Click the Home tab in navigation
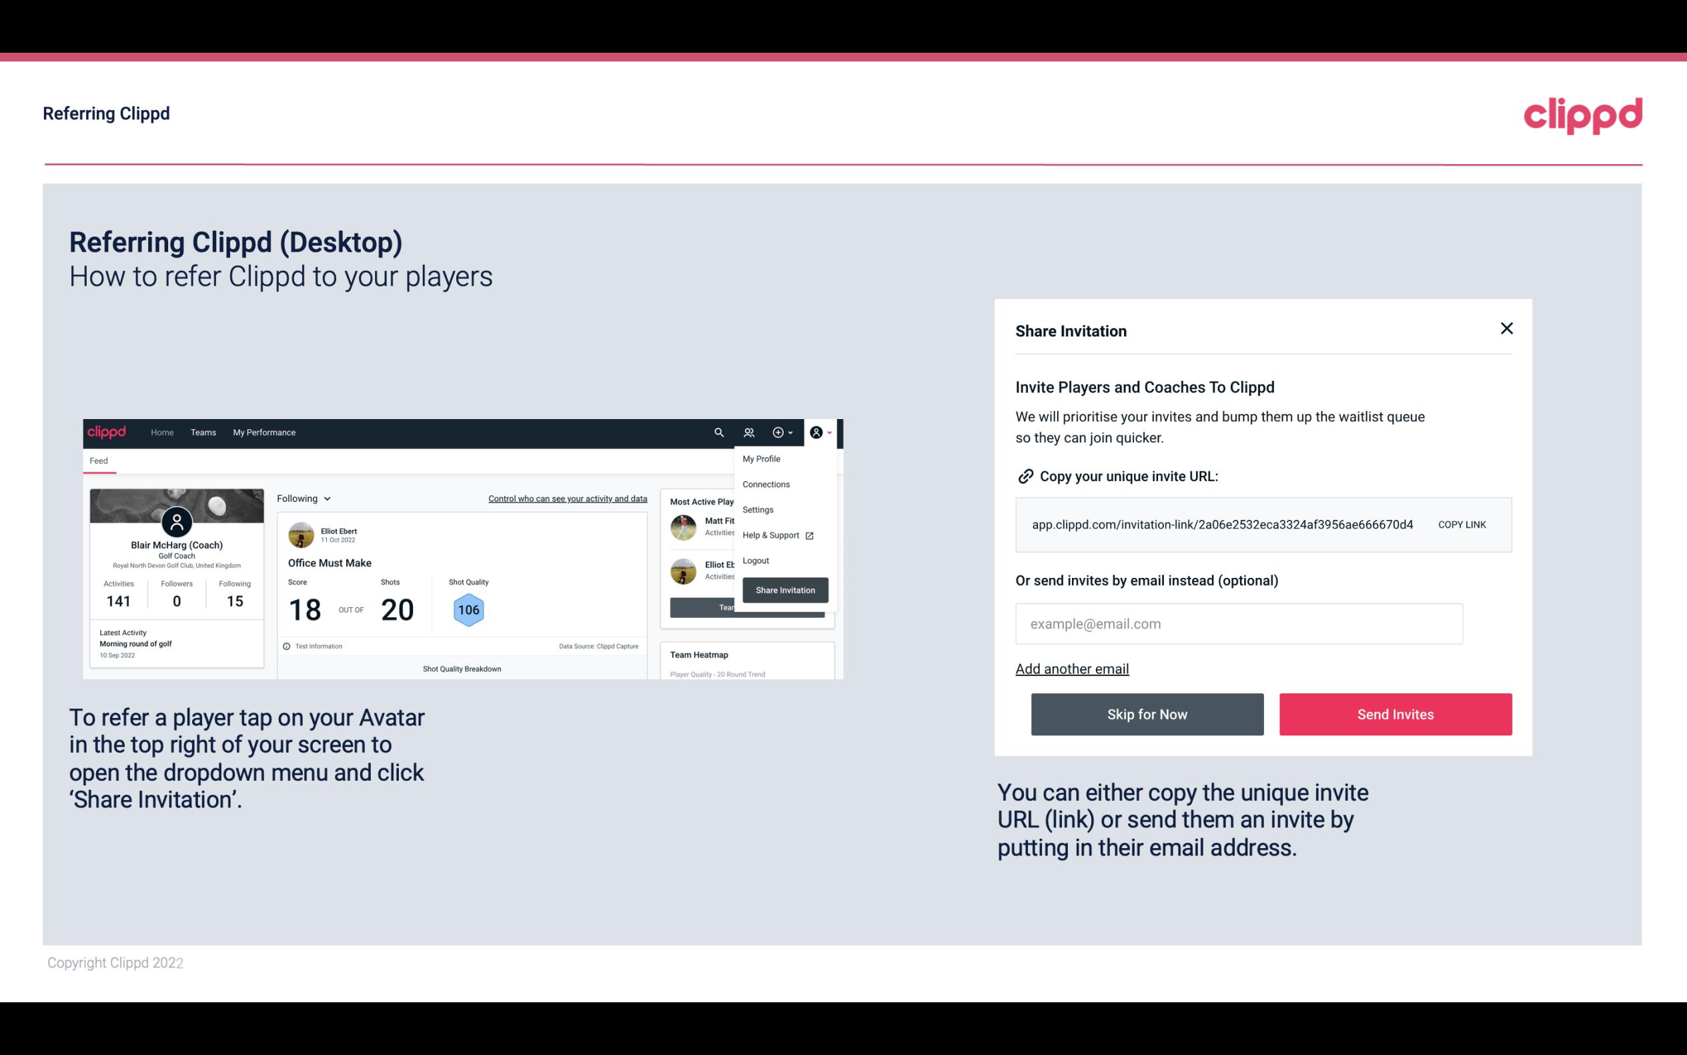1687x1055 pixels. (x=161, y=432)
